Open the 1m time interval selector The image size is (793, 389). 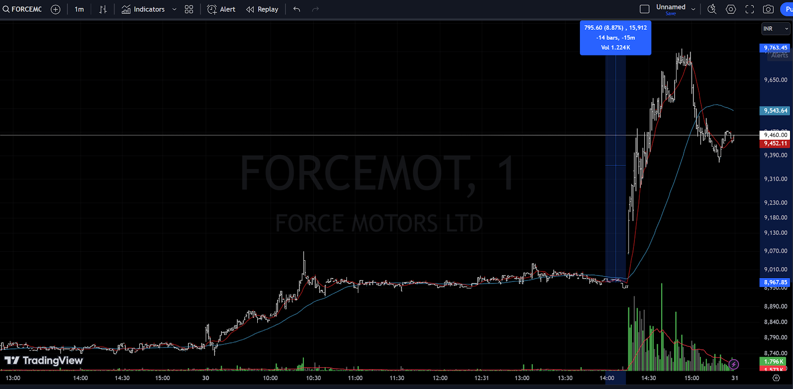(x=79, y=9)
